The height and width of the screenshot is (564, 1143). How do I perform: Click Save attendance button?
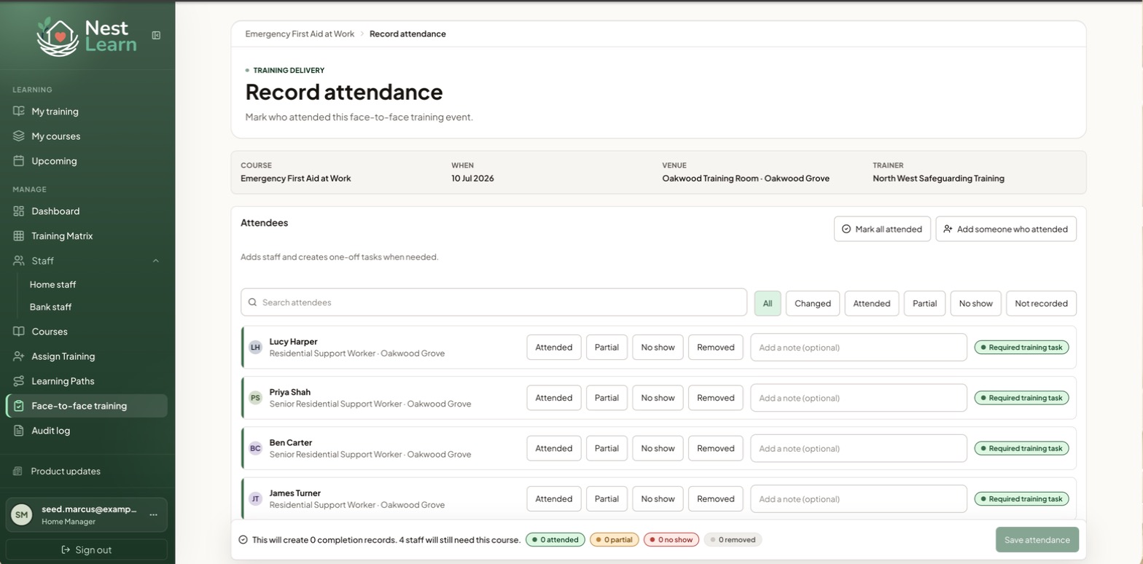1037,540
